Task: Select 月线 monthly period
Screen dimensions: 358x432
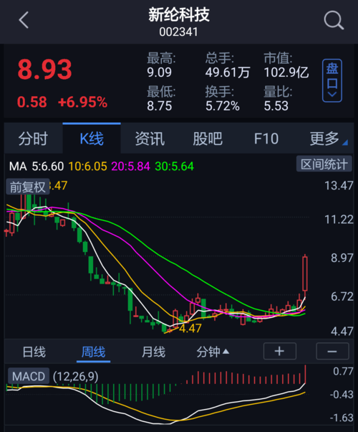Action: tap(153, 352)
